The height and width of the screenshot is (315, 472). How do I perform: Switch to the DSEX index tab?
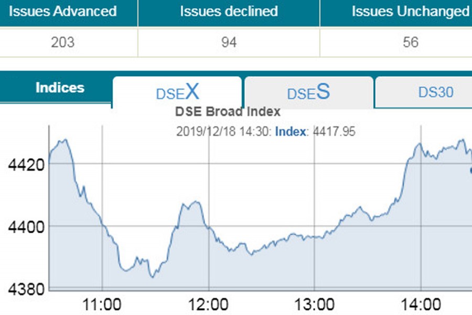(177, 92)
